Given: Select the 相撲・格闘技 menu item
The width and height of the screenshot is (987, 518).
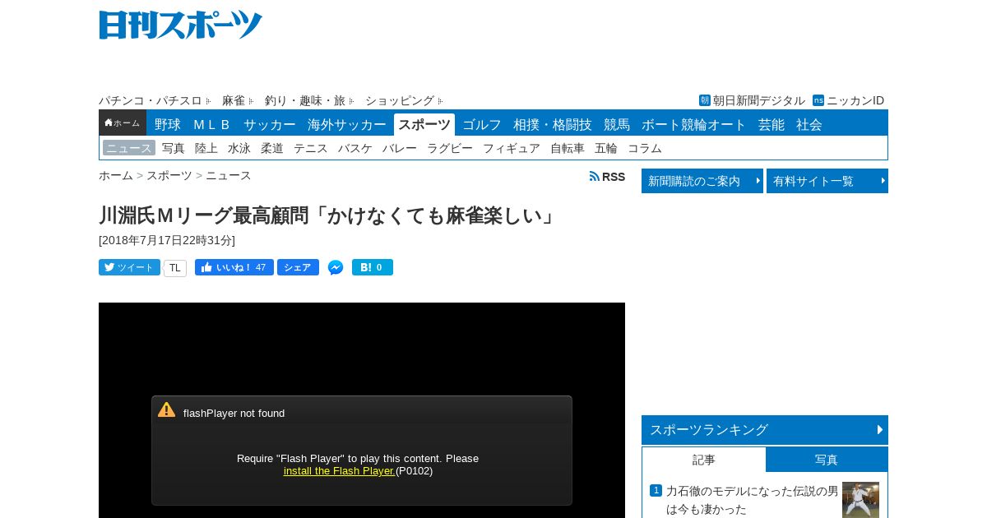Looking at the screenshot, I should 553,125.
